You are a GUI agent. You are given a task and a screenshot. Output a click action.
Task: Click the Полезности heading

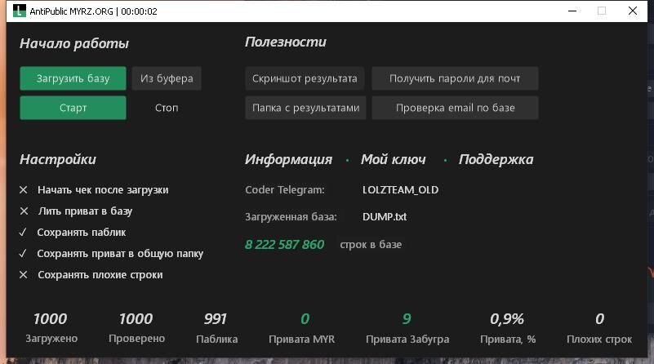[x=286, y=42]
